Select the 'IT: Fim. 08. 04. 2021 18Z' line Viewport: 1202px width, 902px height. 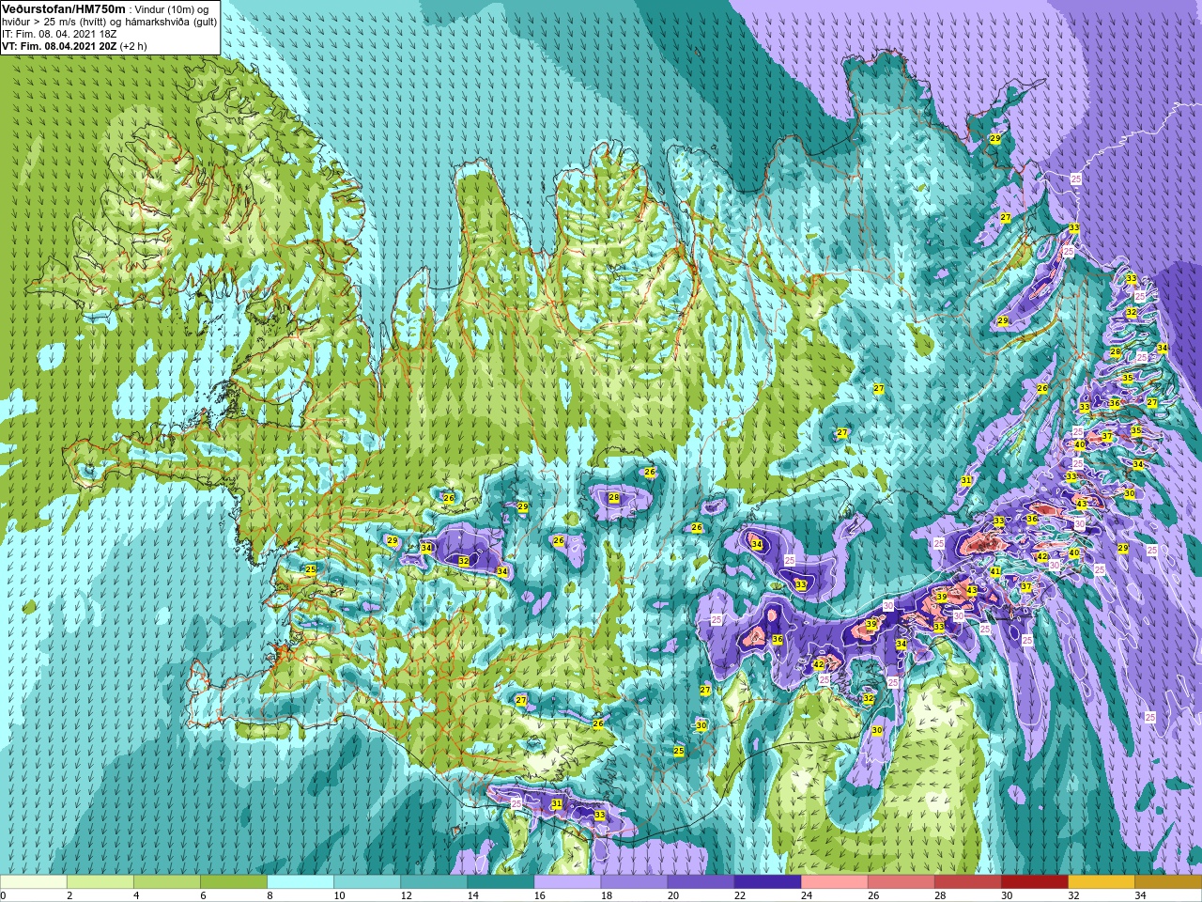[x=59, y=33]
